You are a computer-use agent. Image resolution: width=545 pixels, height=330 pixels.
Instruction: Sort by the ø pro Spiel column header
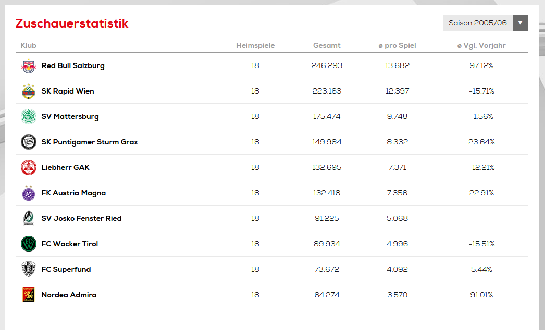click(x=397, y=45)
